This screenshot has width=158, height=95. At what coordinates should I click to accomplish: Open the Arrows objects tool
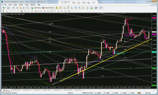(x=35, y=11)
